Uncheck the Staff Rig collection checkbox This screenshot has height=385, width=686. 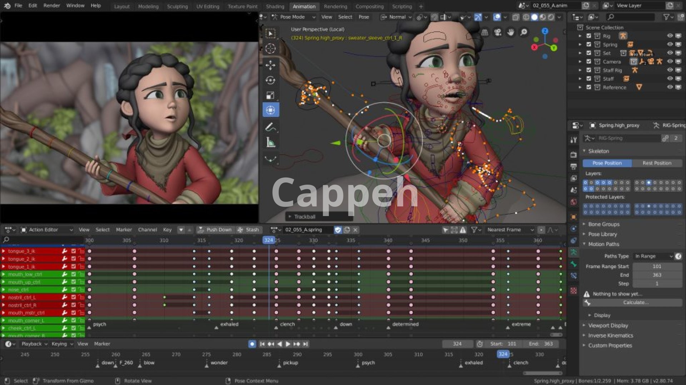(x=589, y=70)
